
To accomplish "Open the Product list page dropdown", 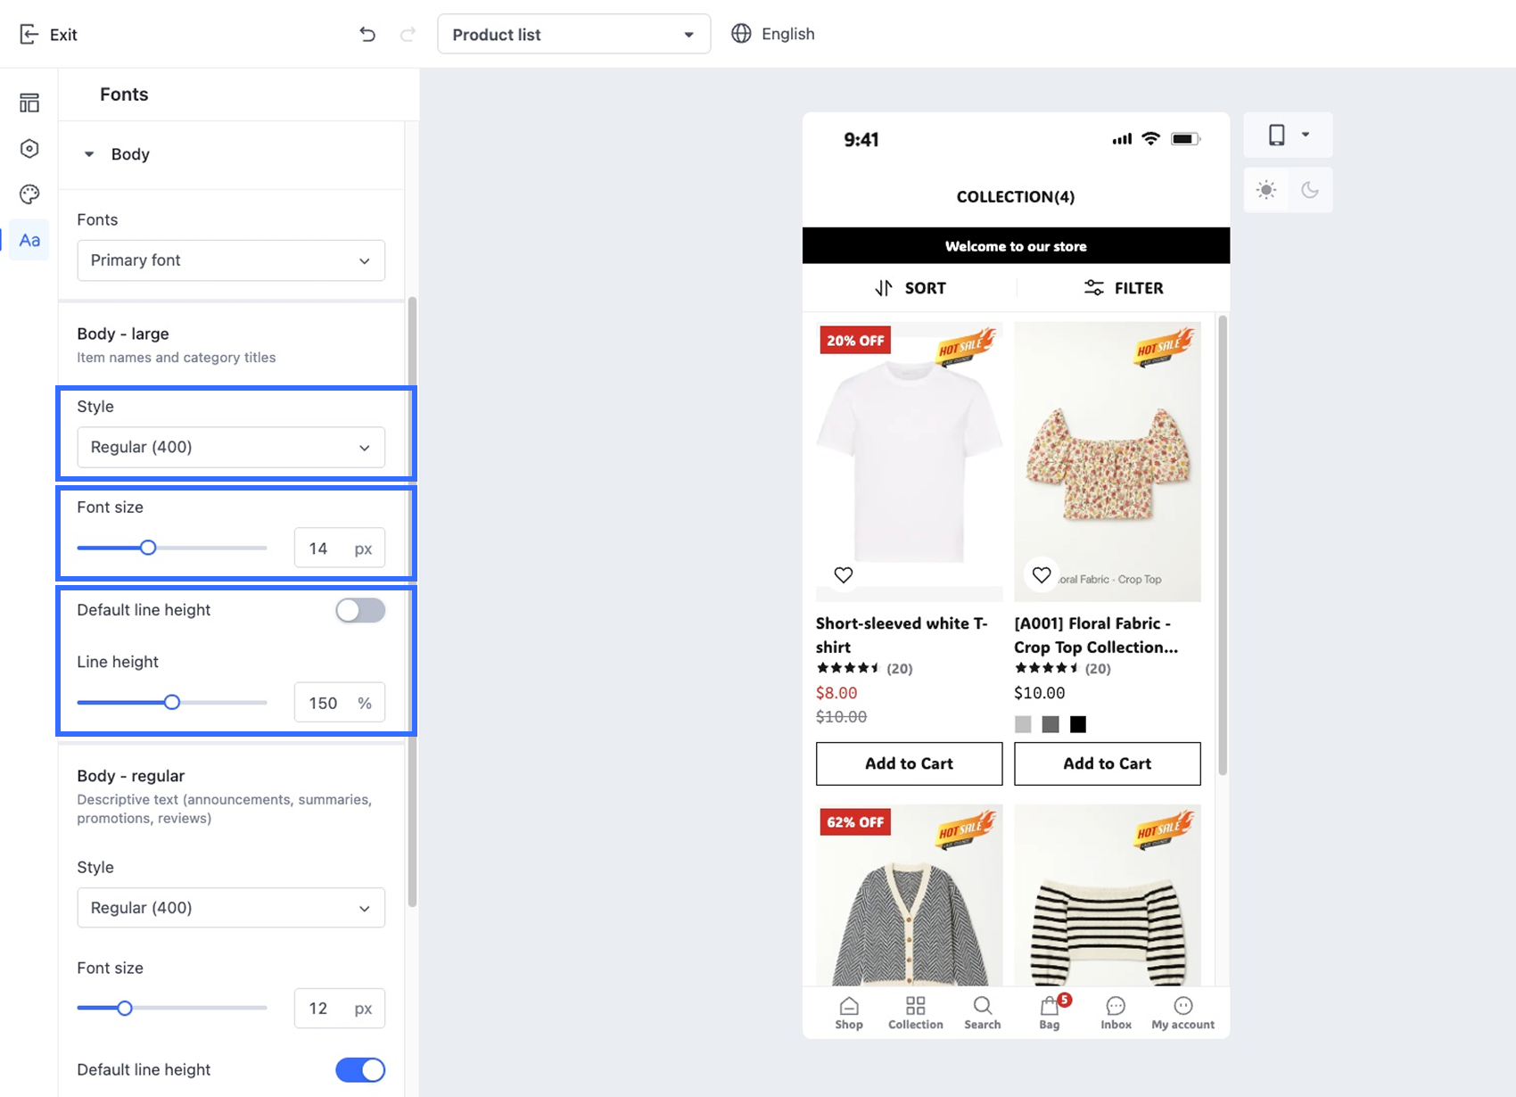I will 574,34.
